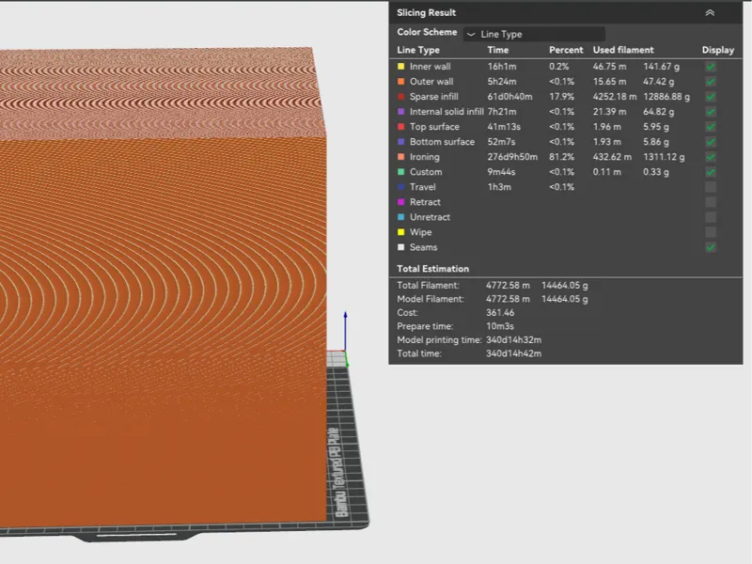Collapse the Slicing Result panel
The image size is (752, 564).
pos(710,13)
